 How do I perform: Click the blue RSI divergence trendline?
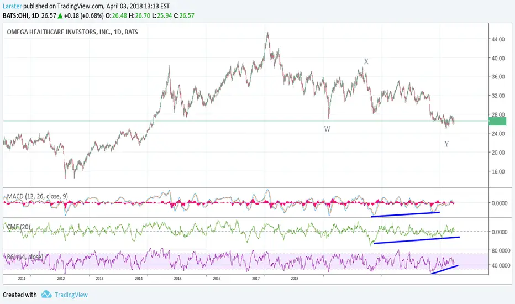[x=444, y=270]
